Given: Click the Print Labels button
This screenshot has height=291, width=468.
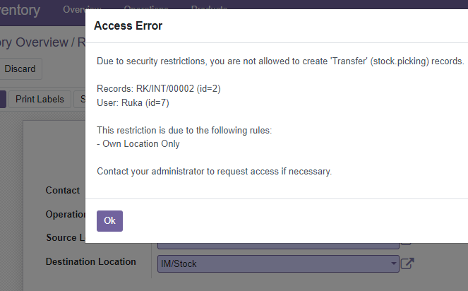Looking at the screenshot, I should pyautogui.click(x=40, y=99).
